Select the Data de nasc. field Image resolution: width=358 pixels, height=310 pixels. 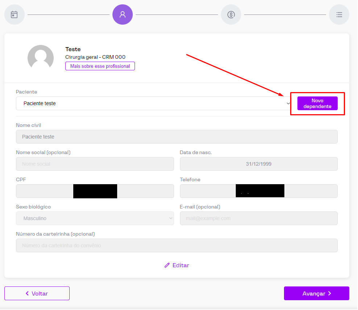tap(258, 164)
